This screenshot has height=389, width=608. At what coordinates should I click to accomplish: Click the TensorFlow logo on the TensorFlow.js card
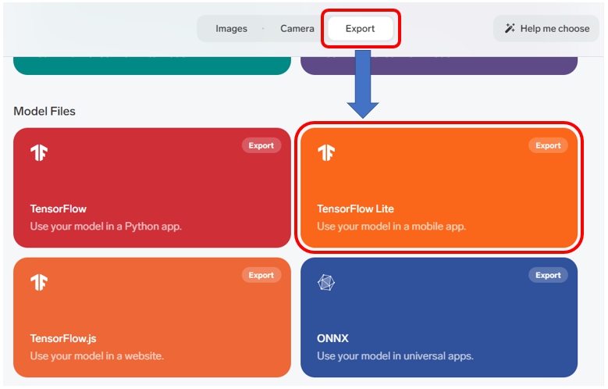coord(39,282)
